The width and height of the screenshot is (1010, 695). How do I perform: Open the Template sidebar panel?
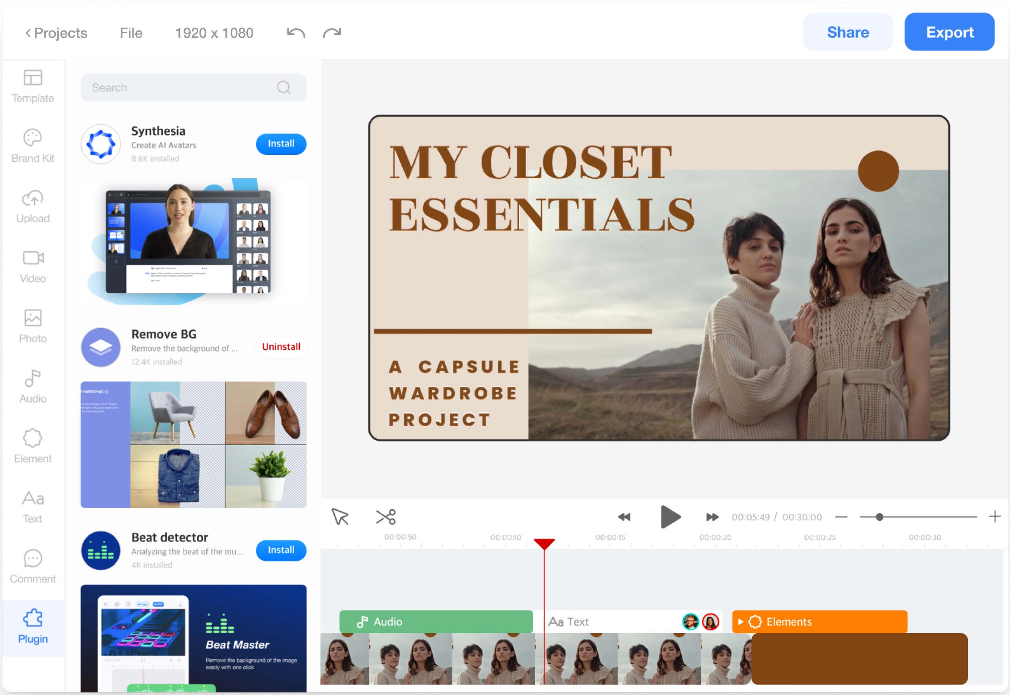click(x=33, y=86)
